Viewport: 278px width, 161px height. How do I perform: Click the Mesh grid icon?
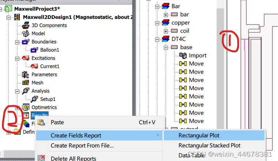click(26, 83)
